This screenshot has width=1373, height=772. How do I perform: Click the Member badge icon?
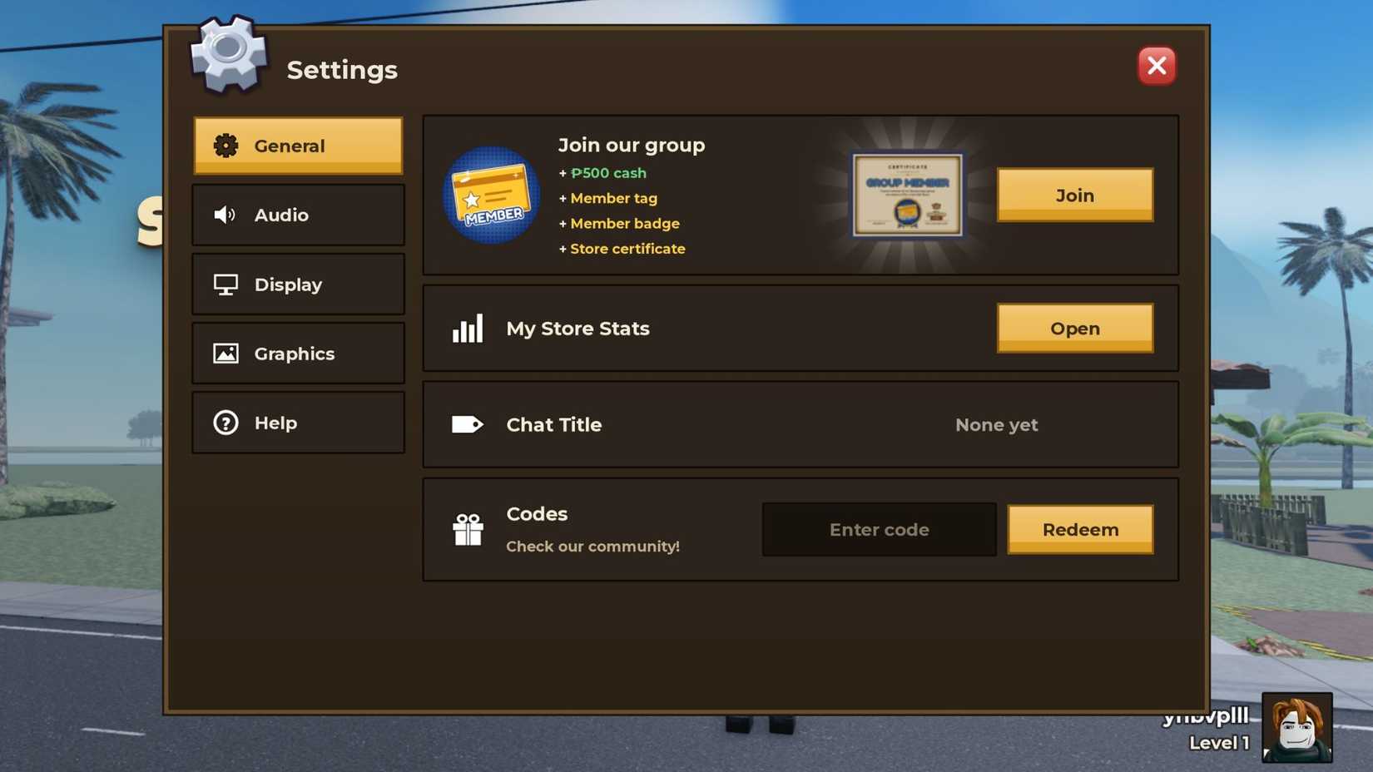pyautogui.click(x=491, y=195)
